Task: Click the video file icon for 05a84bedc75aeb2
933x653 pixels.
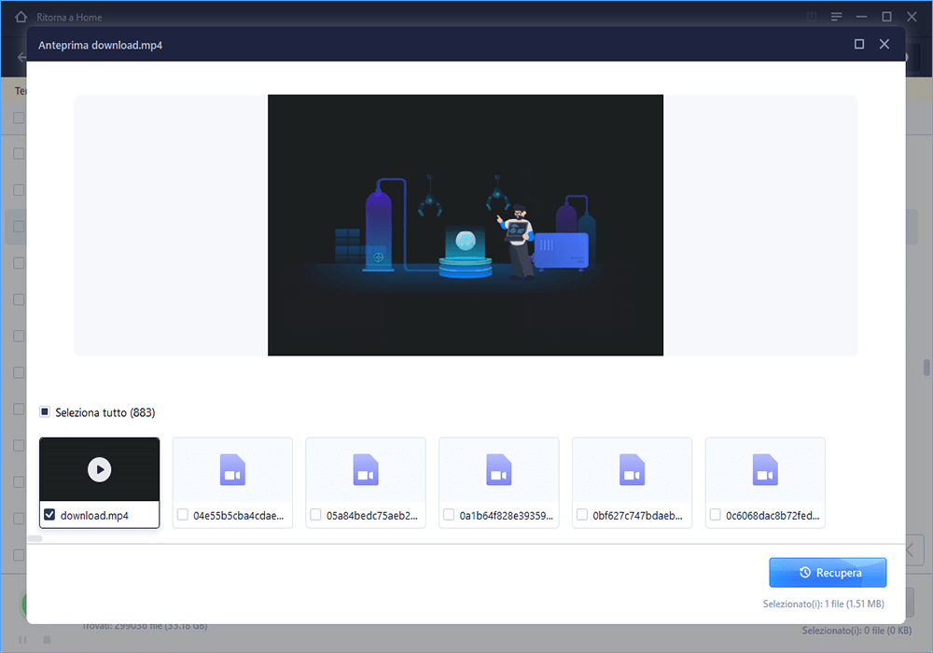Action: pyautogui.click(x=366, y=470)
